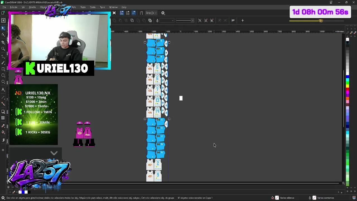
Task: Click the Group objects icon
Action: coord(200,20)
